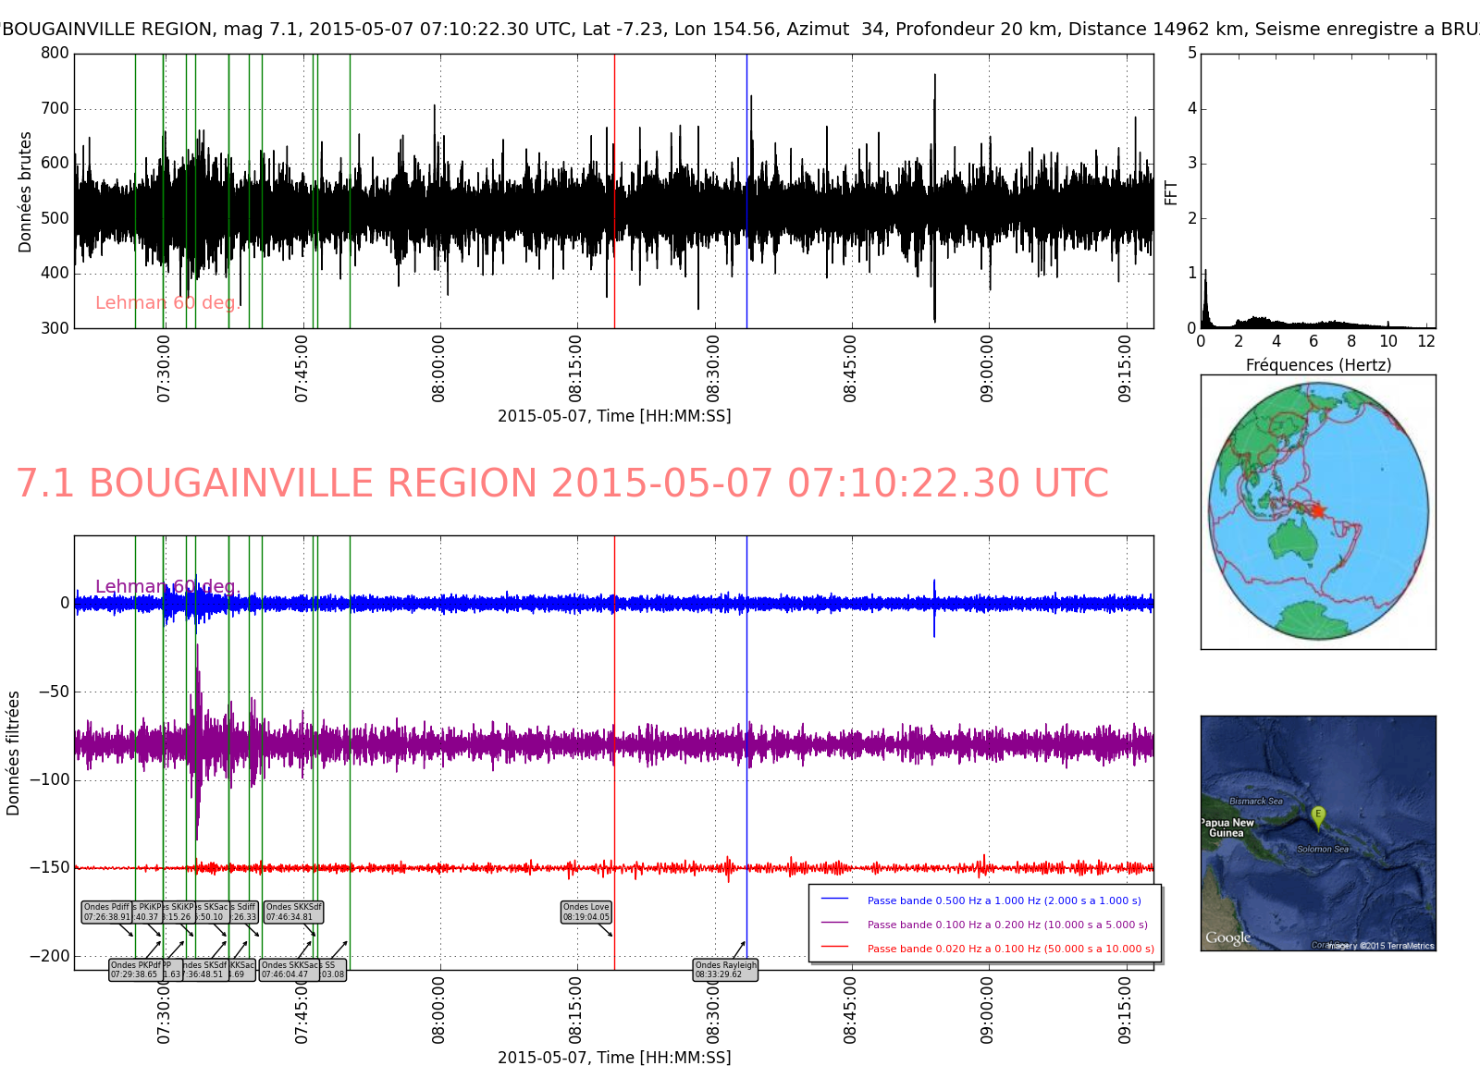Click the Ondes Pdiff annotation box

pos(106,913)
